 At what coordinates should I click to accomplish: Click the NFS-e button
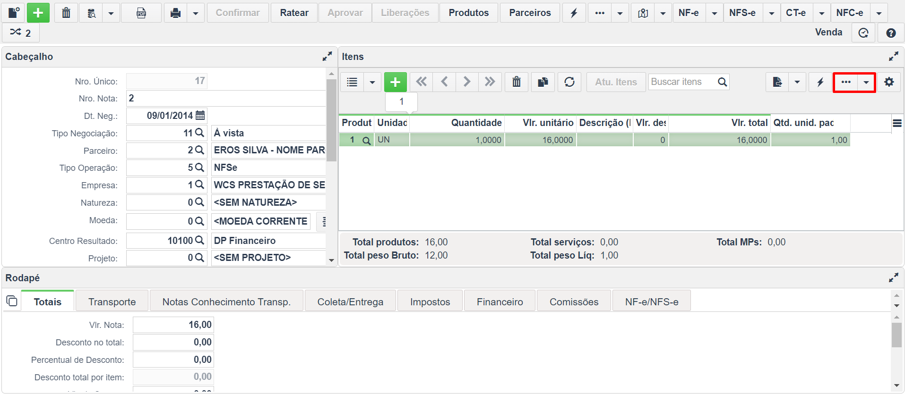pos(742,13)
